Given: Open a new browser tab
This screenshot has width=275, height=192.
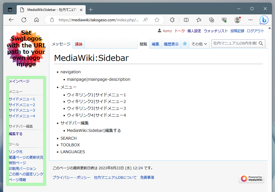Looking at the screenshot, I should pos(91,10).
